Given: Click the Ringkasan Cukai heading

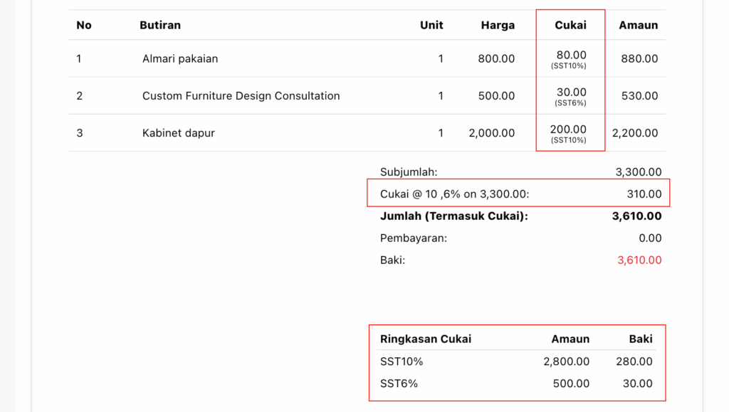Looking at the screenshot, I should [x=426, y=339].
